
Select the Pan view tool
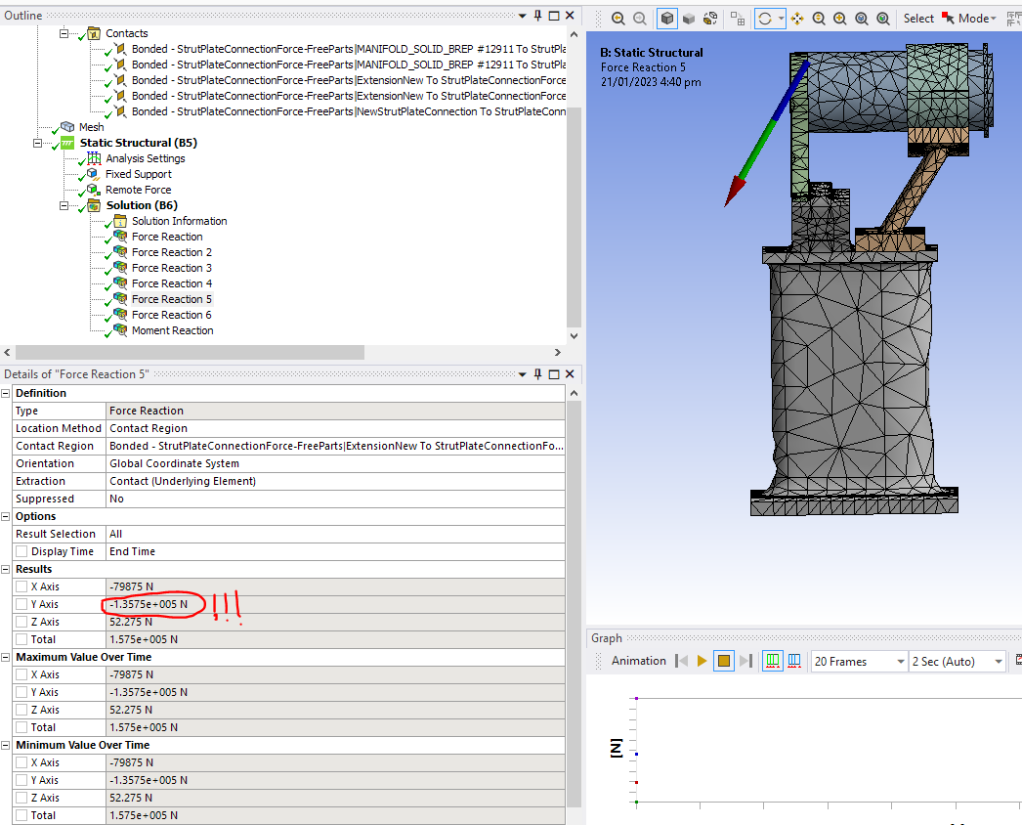click(797, 19)
